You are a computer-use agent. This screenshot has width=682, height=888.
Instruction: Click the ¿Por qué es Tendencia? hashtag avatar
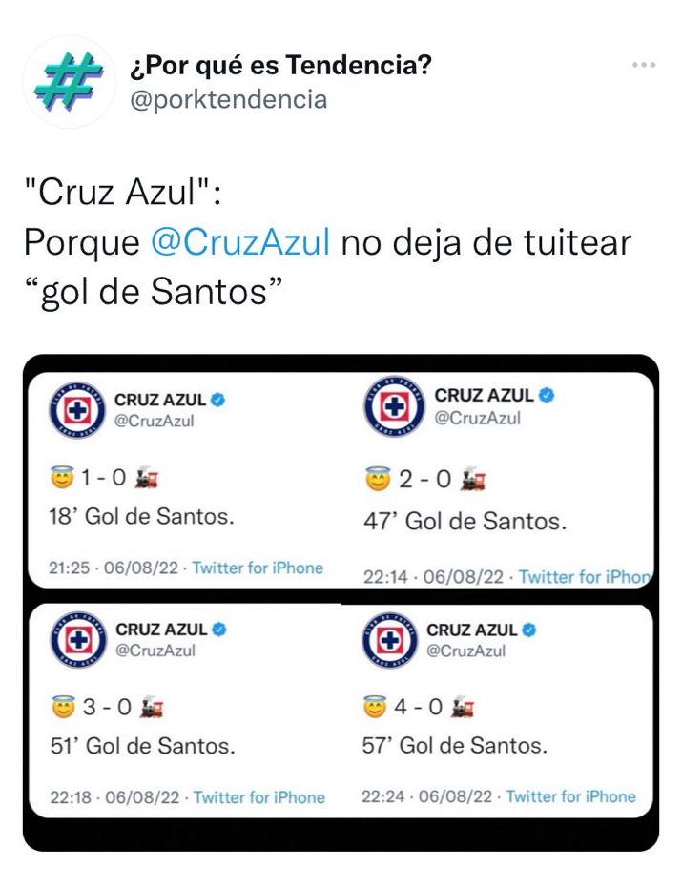pos(69,82)
